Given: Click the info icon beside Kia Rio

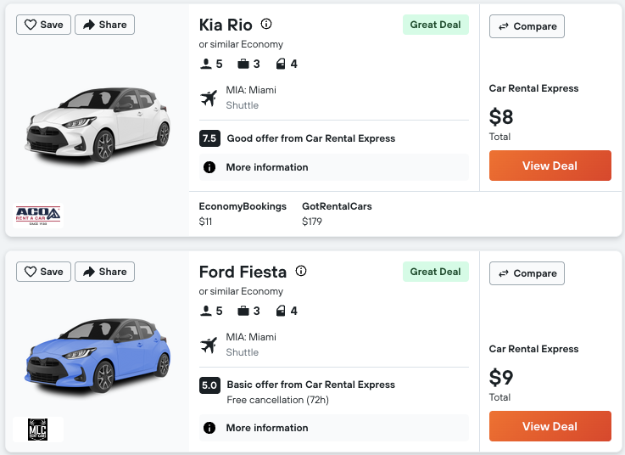Looking at the screenshot, I should pyautogui.click(x=266, y=24).
